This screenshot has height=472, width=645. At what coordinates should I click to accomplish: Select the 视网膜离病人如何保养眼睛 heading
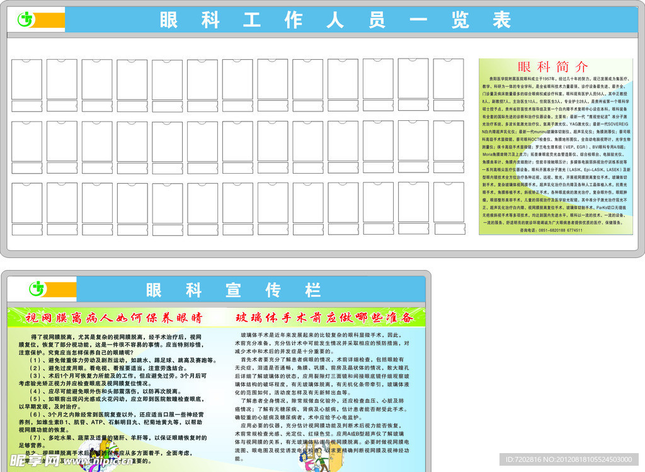click(x=114, y=317)
